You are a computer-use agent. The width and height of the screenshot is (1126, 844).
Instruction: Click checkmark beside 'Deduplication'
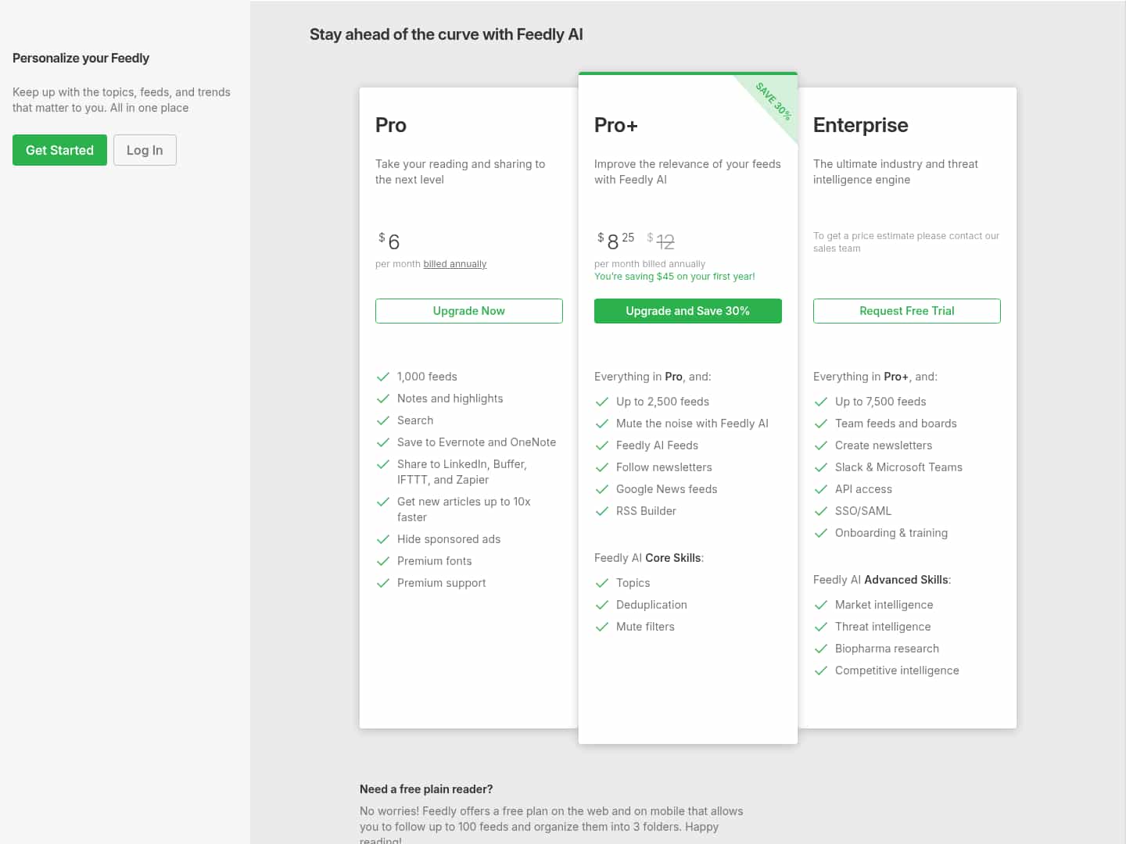[x=602, y=605]
